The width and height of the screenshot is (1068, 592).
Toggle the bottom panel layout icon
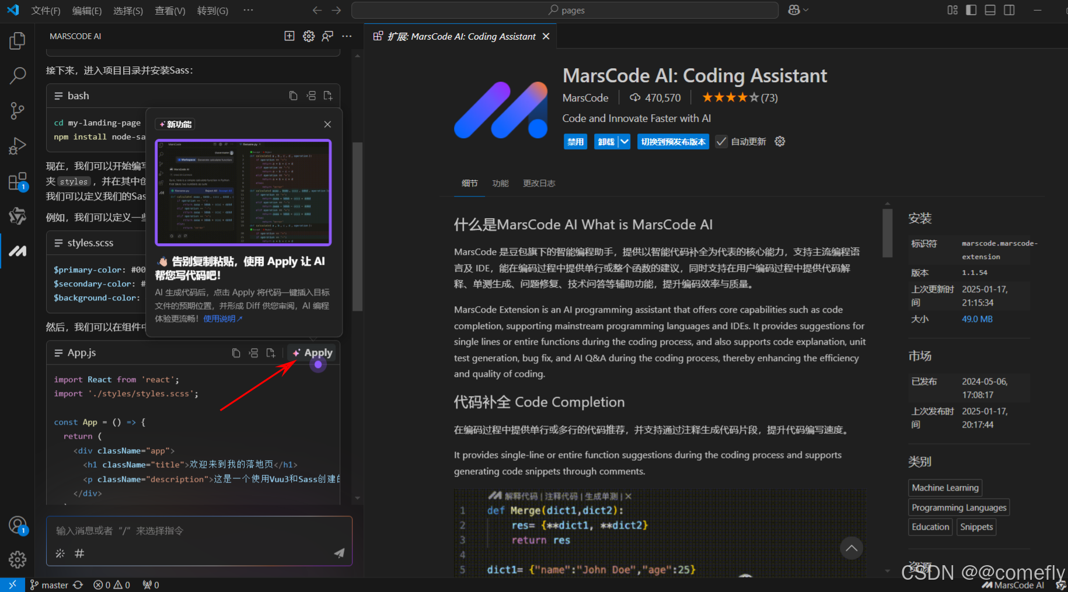pyautogui.click(x=990, y=10)
